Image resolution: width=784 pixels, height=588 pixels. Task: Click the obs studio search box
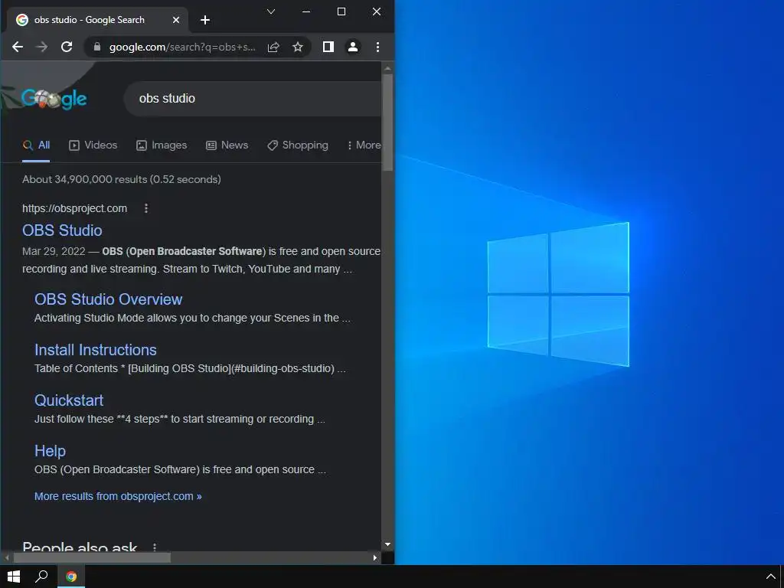tap(253, 99)
